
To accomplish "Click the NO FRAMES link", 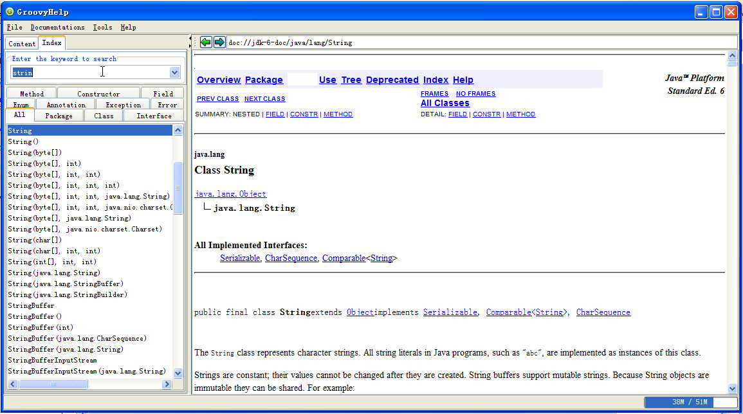I will [476, 93].
